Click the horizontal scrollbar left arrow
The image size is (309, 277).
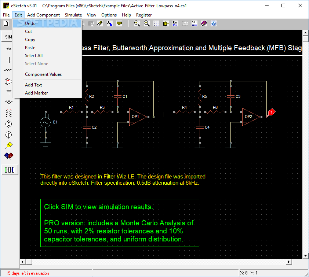(x=23, y=262)
